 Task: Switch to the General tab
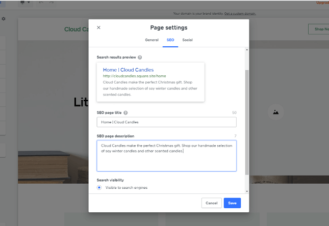(x=151, y=40)
